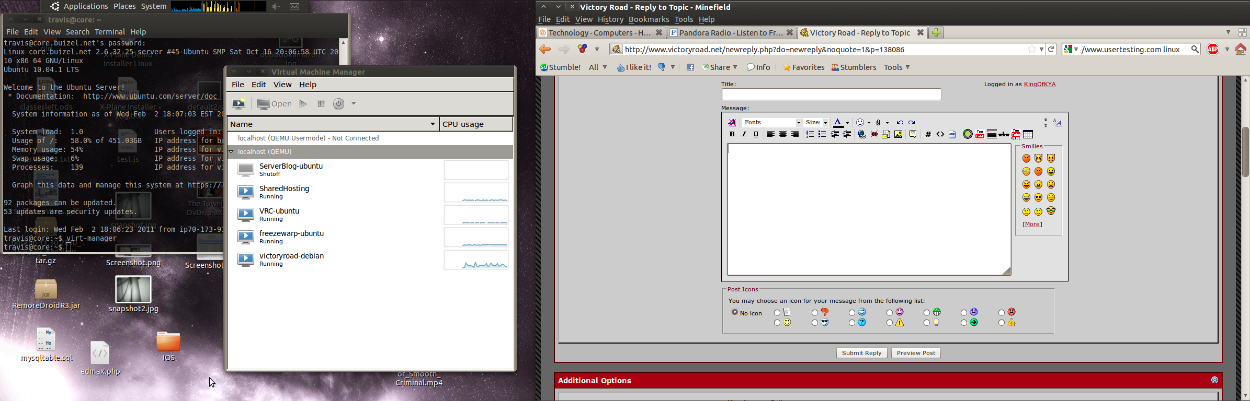Click the Submit Reply button
The height and width of the screenshot is (401, 1250).
coord(861,353)
